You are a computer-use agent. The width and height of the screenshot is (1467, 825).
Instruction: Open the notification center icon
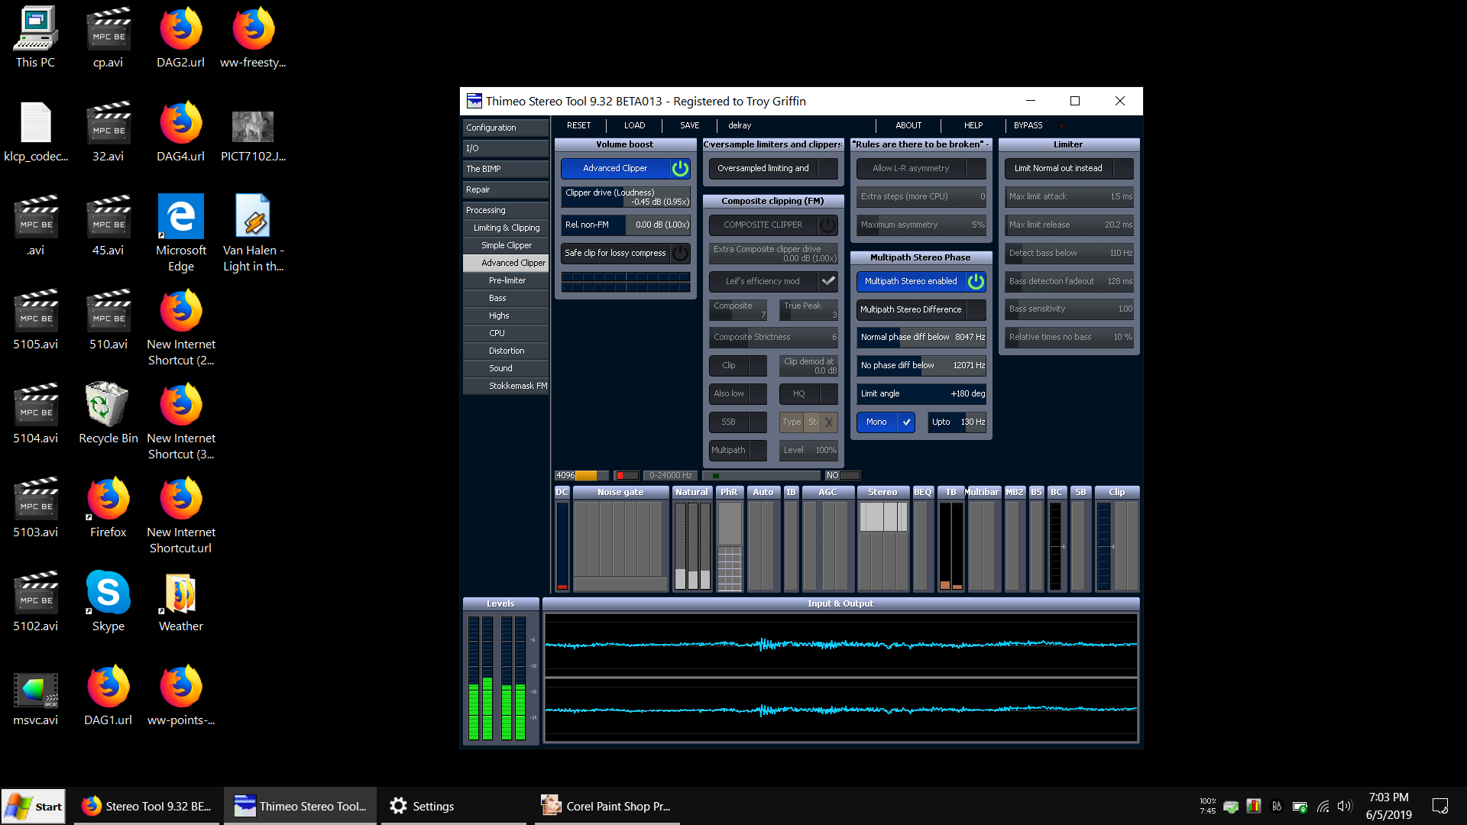[1440, 806]
